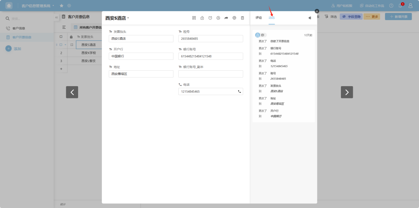The height and width of the screenshot is (208, 419).
Task: Click the lock record icon
Action: (202, 18)
